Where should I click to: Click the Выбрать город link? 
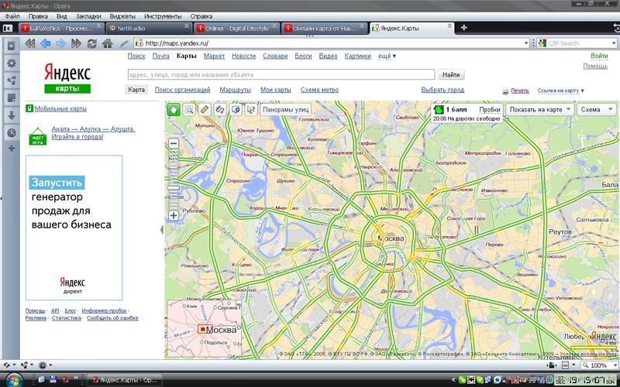click(x=443, y=90)
